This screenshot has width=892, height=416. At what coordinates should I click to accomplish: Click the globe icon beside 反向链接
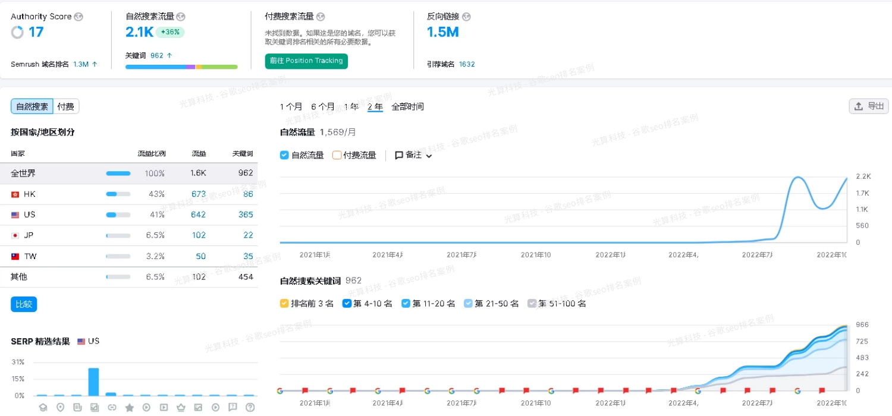[x=466, y=17]
